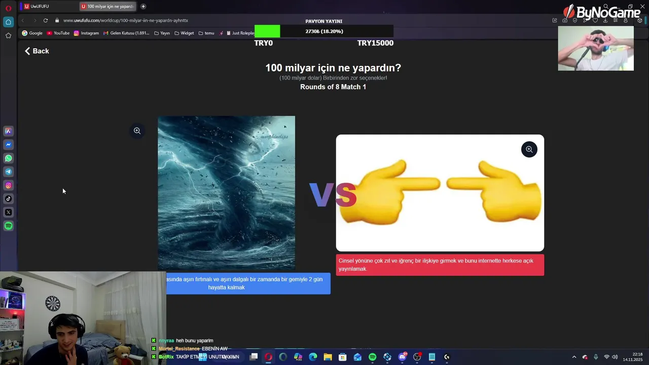Open Instagram in Opera sidebar
The height and width of the screenshot is (365, 649).
(x=8, y=186)
